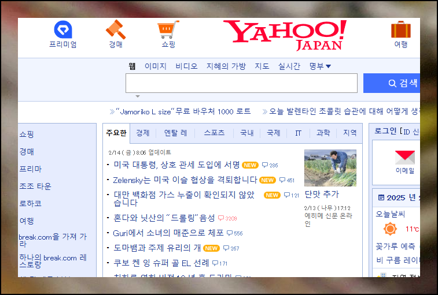Image resolution: width=438 pixels, height=295 pixels.
Task: Open headline 도마뱀과 주제 유리의 개
Action: tap(157, 248)
